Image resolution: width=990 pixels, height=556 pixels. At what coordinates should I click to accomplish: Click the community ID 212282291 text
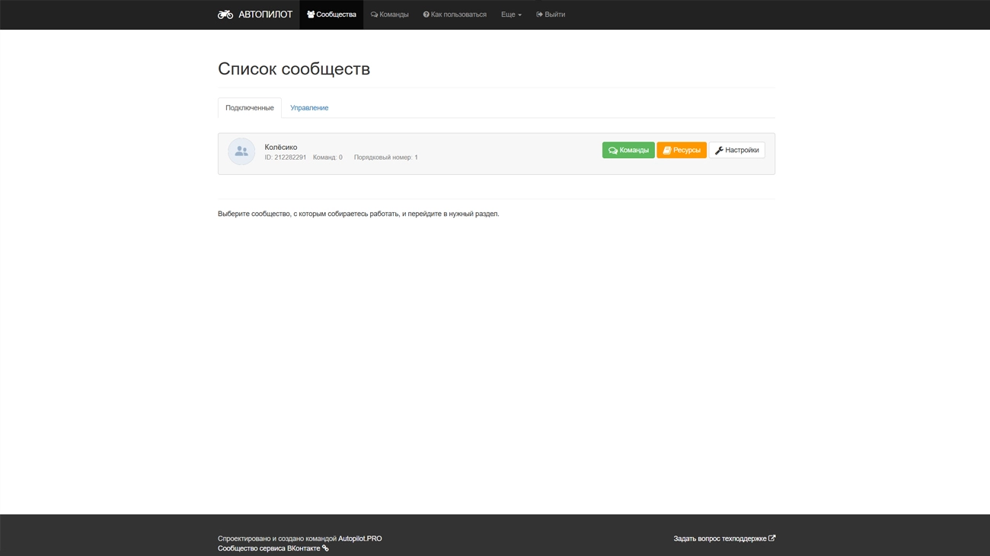point(286,157)
